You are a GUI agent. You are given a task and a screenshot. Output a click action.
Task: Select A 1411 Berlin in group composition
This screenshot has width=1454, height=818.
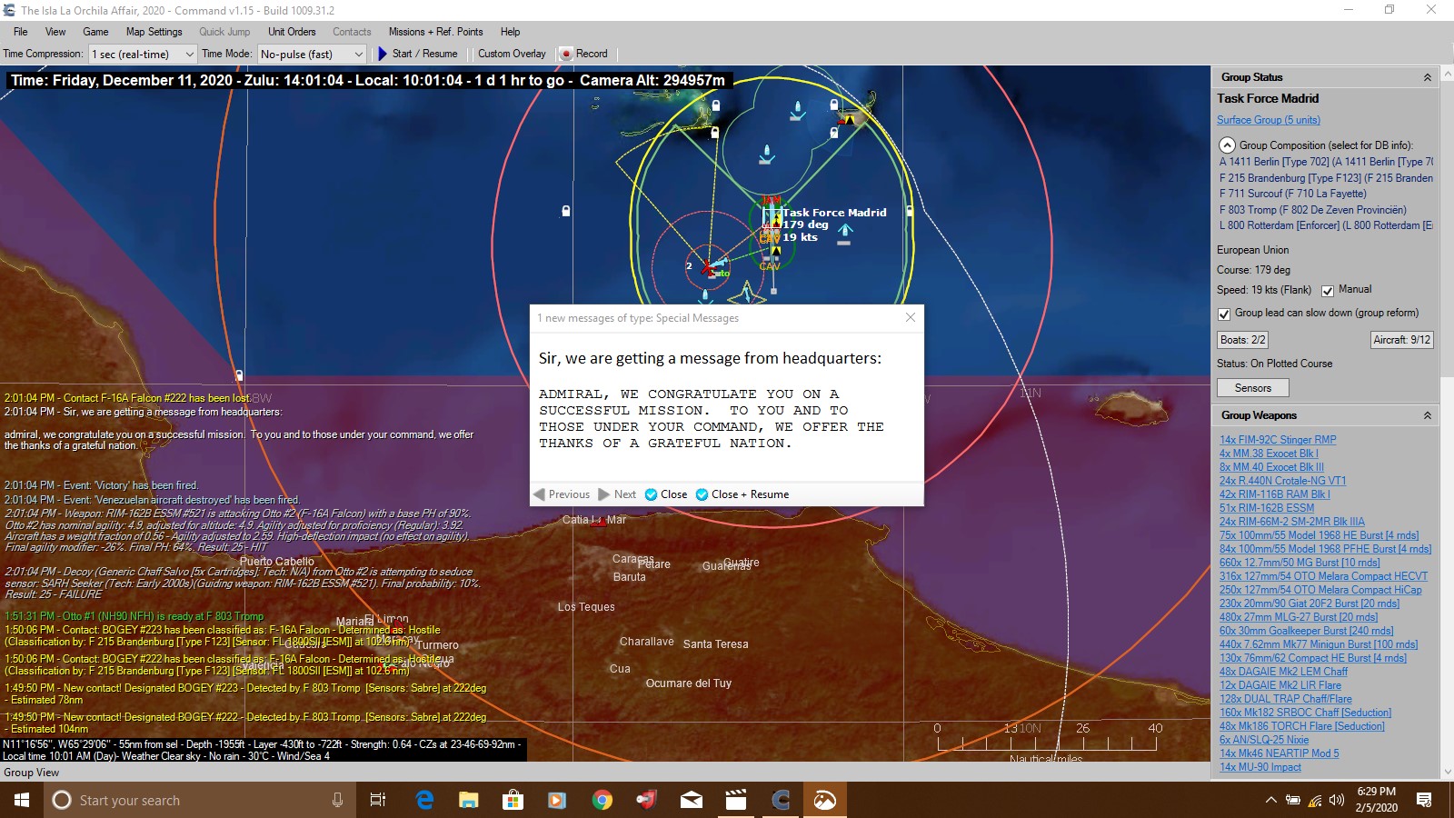coord(1326,162)
